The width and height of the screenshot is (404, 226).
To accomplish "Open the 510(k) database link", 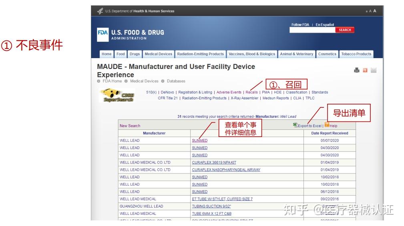I will [151, 92].
